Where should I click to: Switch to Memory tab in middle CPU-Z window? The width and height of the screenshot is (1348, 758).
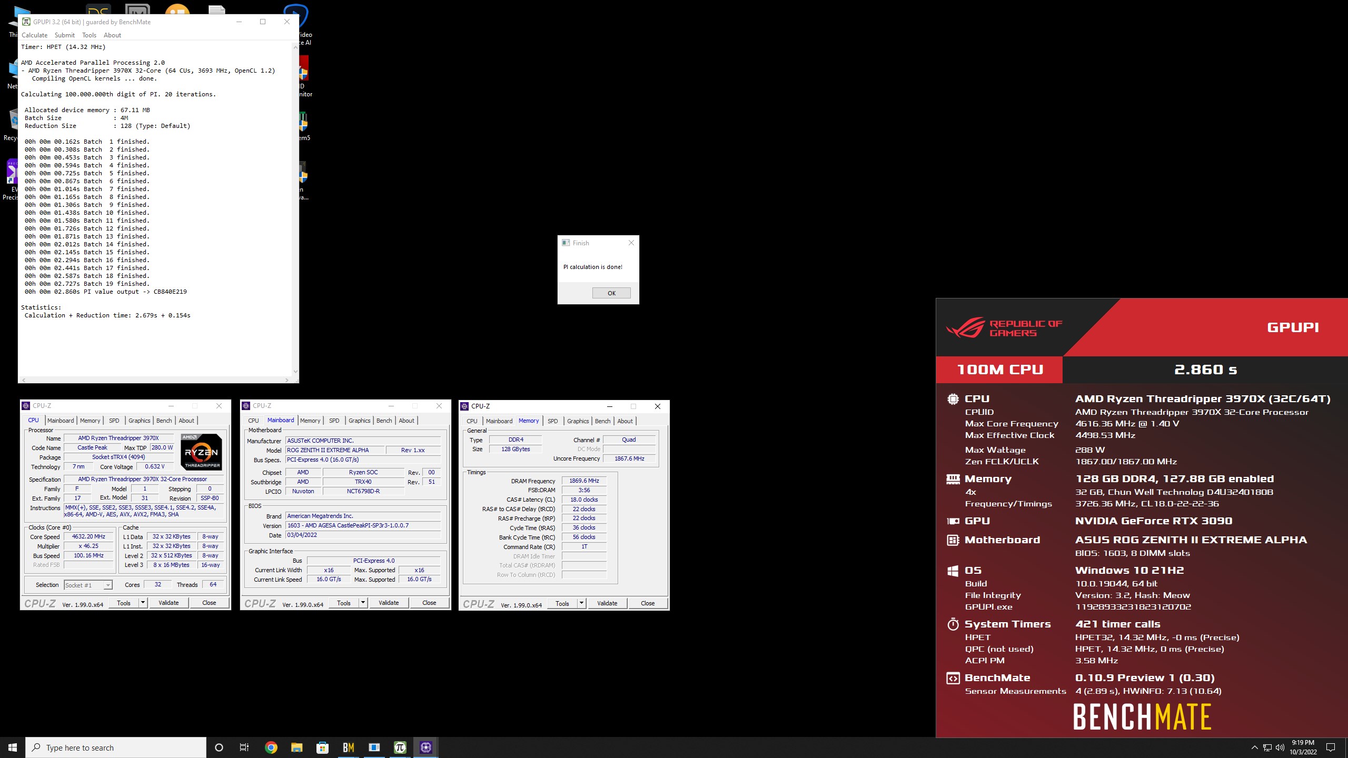click(x=310, y=421)
